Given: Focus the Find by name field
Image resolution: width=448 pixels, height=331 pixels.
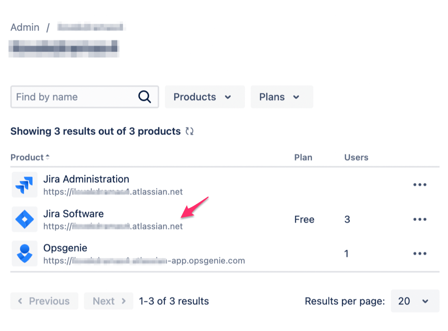Looking at the screenshot, I should tap(85, 97).
